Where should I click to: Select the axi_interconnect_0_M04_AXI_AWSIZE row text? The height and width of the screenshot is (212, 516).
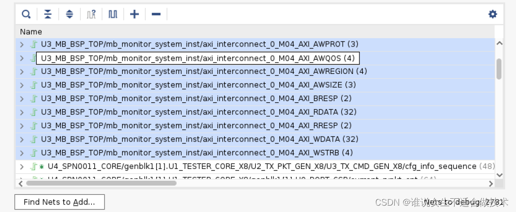point(198,85)
